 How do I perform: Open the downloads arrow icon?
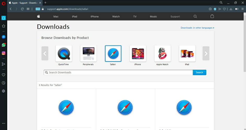231,9
